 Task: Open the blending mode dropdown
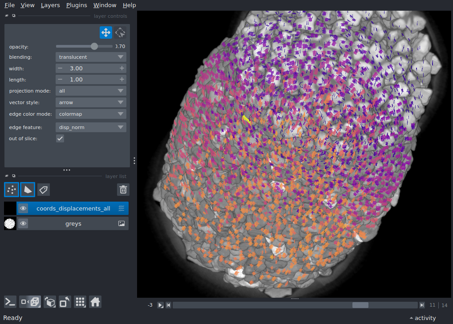tap(91, 57)
